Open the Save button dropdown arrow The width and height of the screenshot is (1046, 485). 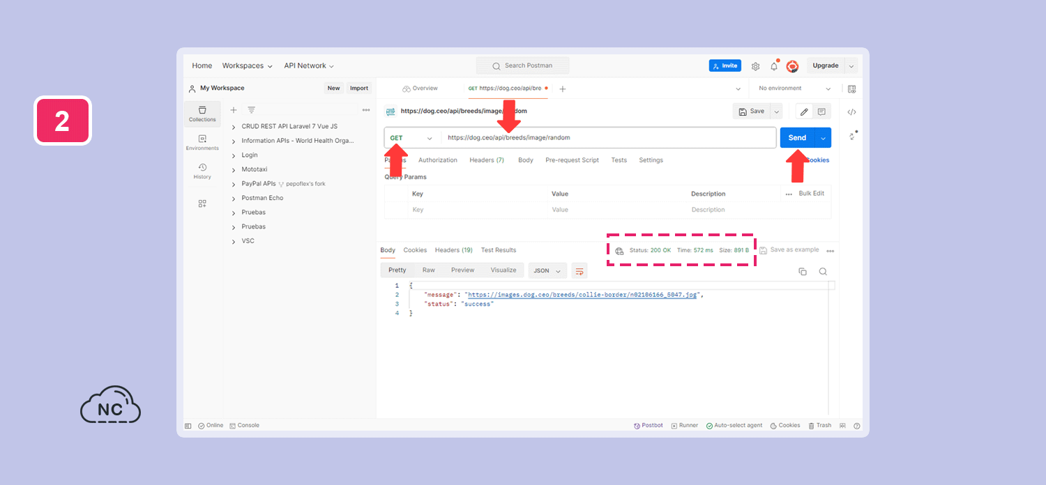coord(776,111)
